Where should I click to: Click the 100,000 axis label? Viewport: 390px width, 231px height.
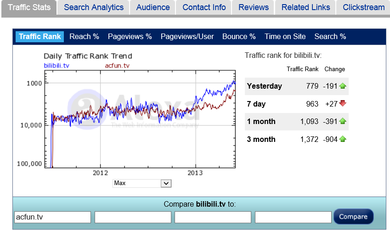[x=29, y=163]
